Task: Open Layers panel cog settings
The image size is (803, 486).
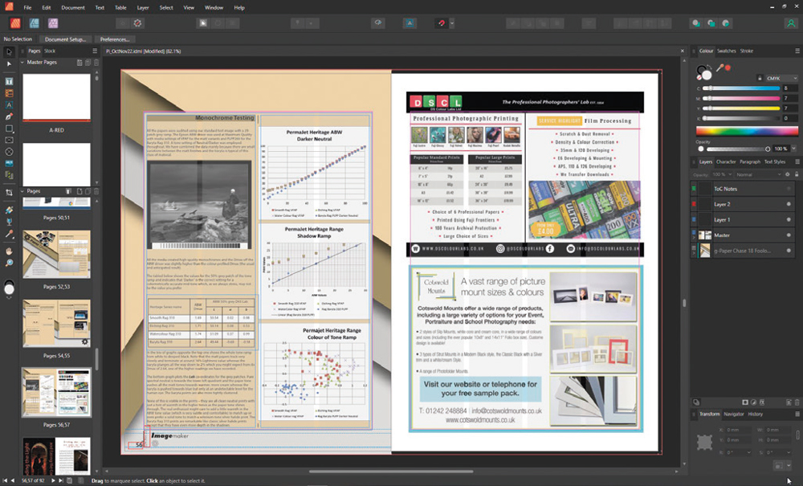Action: pos(788,174)
